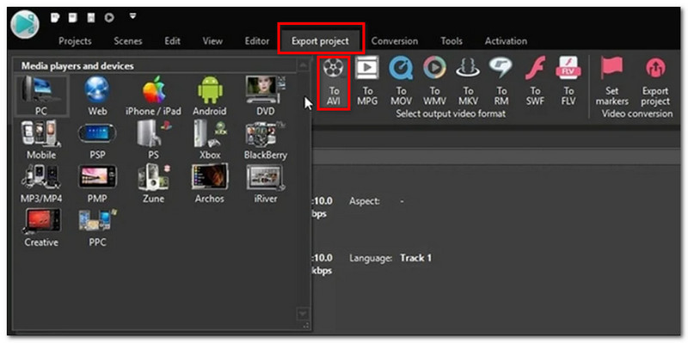688x343 pixels.
Task: Pick the BlackBerry device icon
Action: 266,139
